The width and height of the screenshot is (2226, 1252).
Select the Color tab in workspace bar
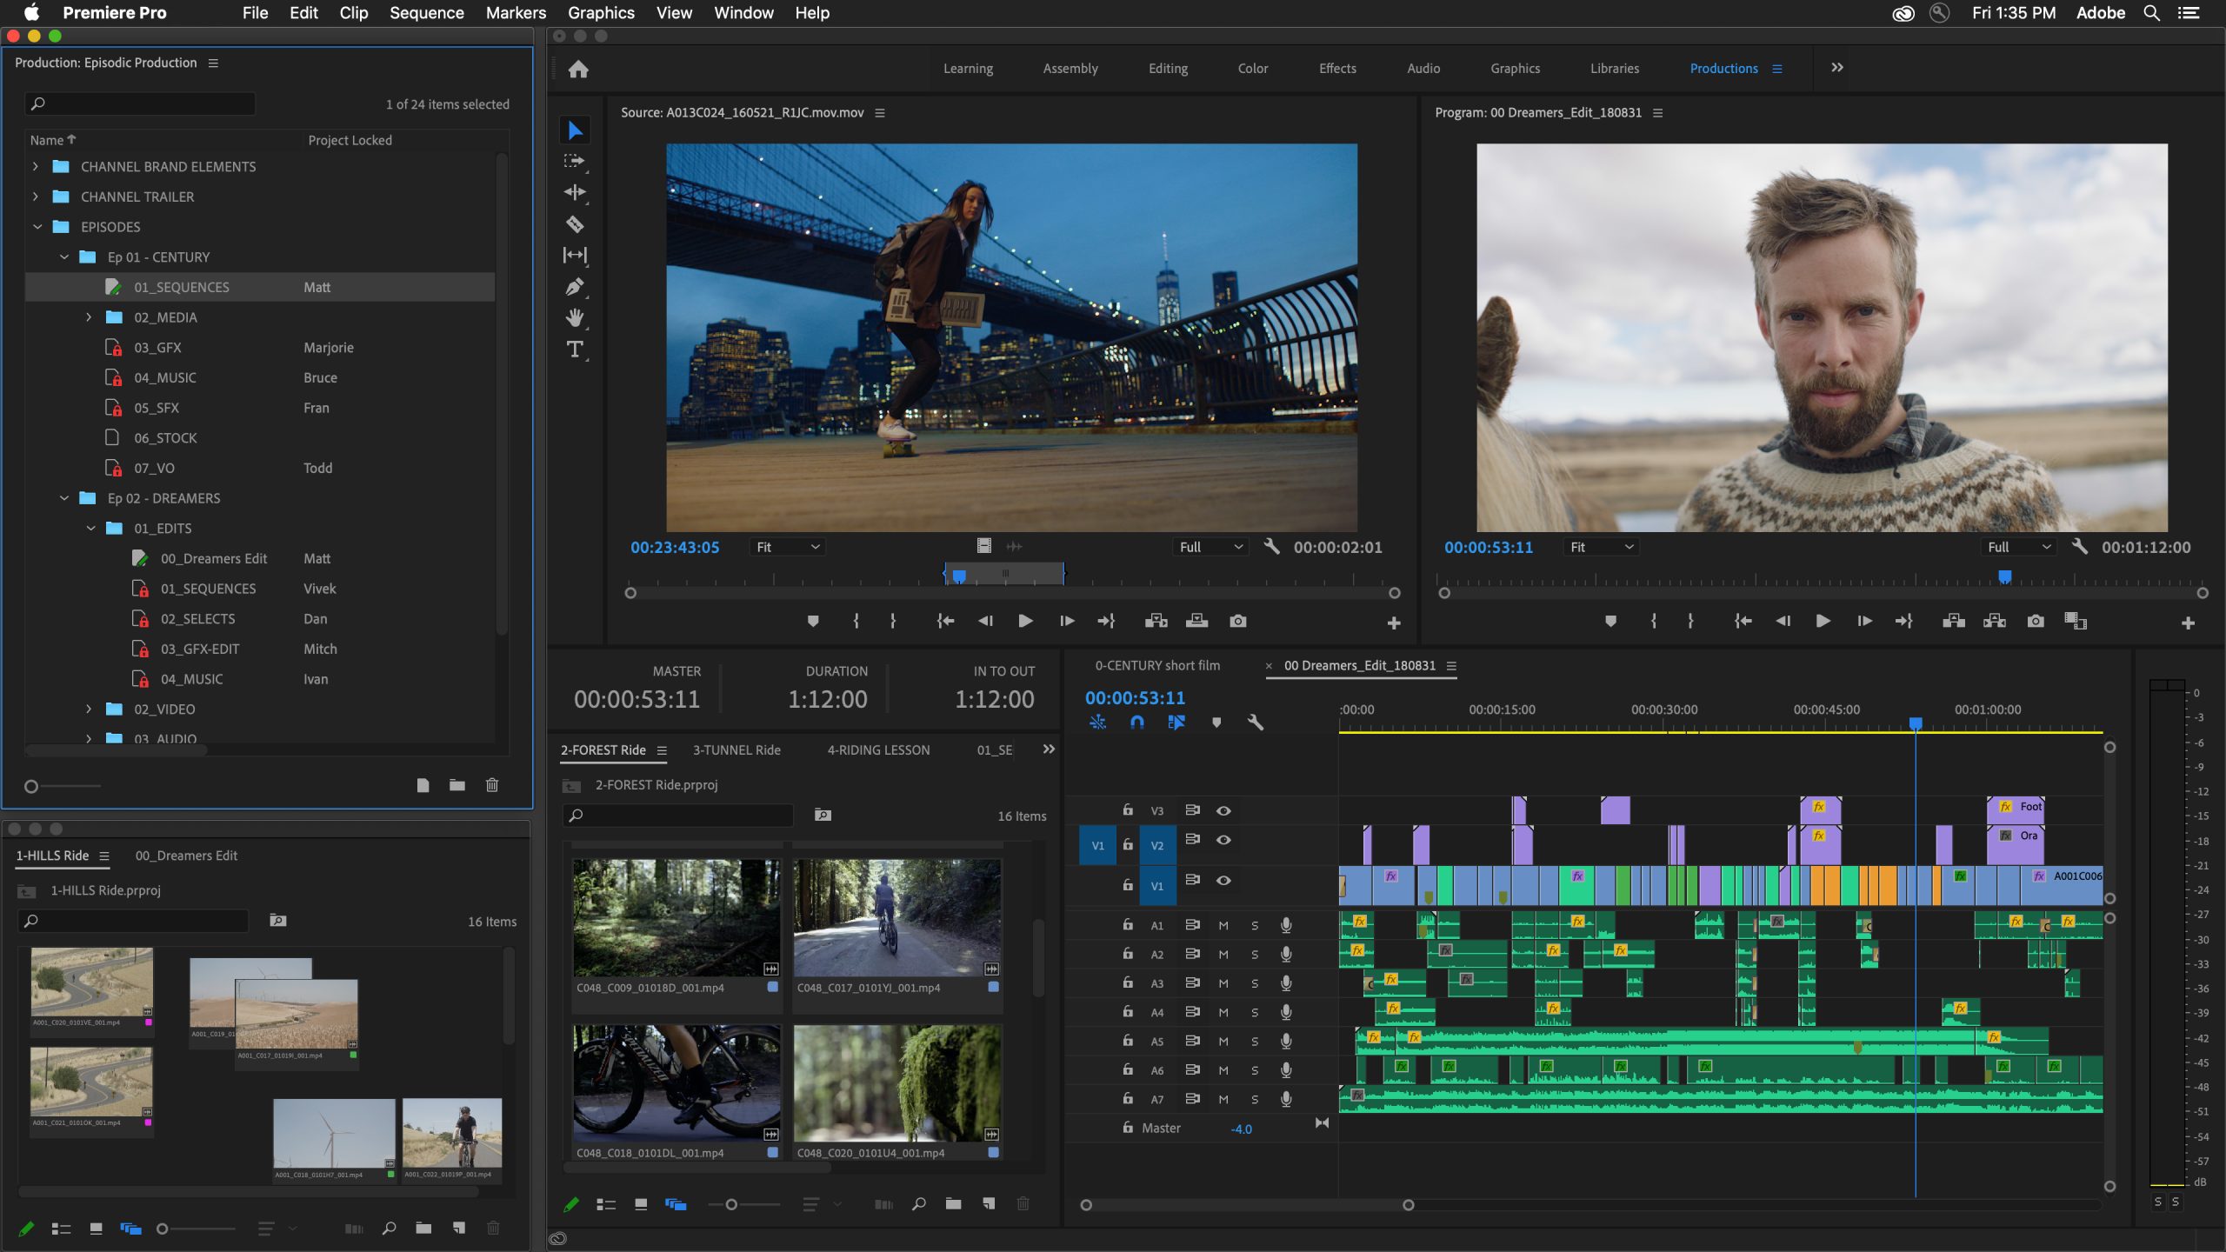click(x=1252, y=67)
